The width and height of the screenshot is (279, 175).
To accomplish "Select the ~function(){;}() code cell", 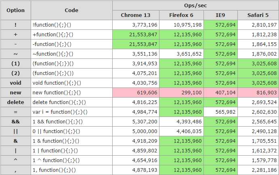I will pyautogui.click(x=71, y=54).
